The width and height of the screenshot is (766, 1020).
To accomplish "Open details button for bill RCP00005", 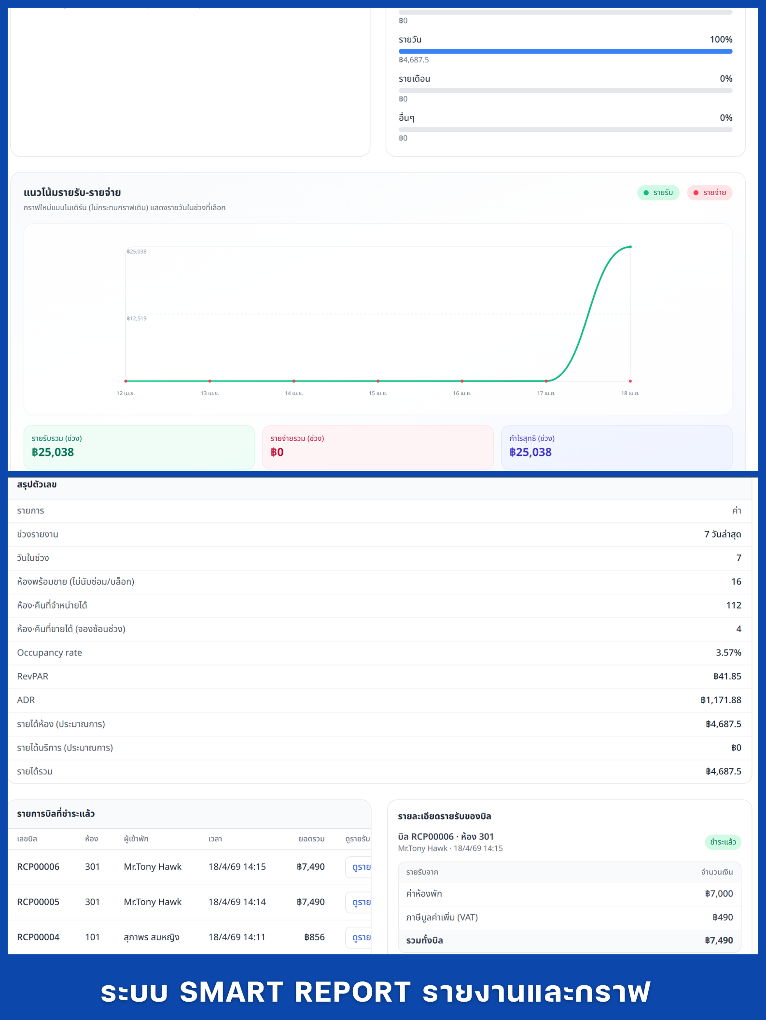I will coord(360,902).
